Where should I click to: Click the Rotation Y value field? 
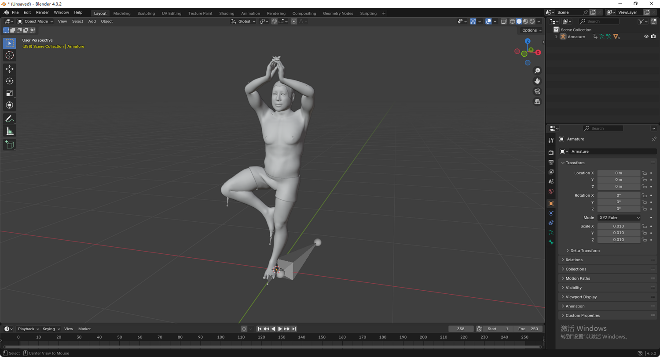tap(619, 202)
